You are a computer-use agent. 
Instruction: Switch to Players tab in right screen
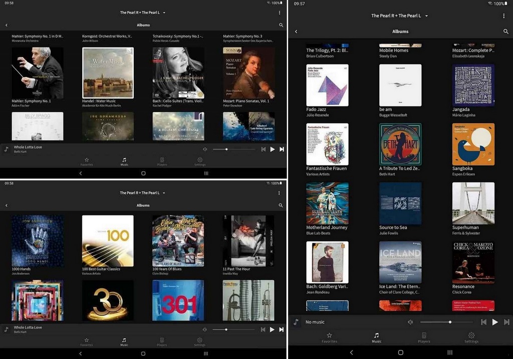click(424, 338)
